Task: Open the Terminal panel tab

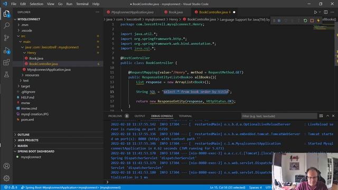Action: pyautogui.click(x=185, y=116)
